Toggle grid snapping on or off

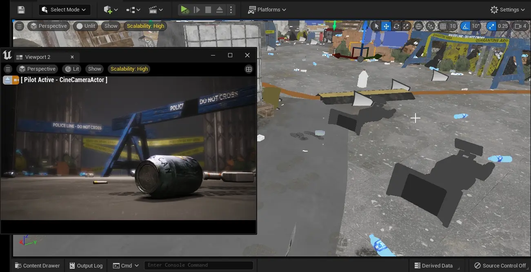[x=443, y=26]
